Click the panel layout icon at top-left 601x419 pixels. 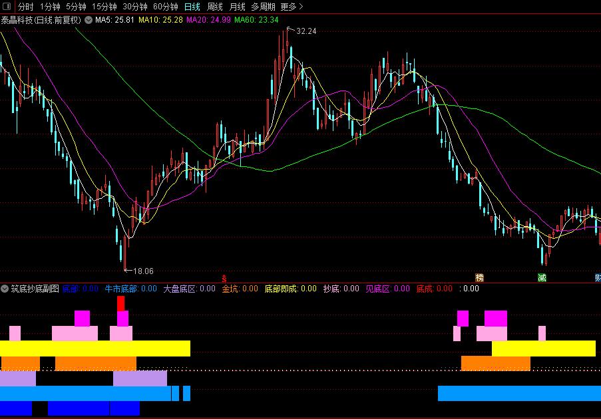point(7,6)
